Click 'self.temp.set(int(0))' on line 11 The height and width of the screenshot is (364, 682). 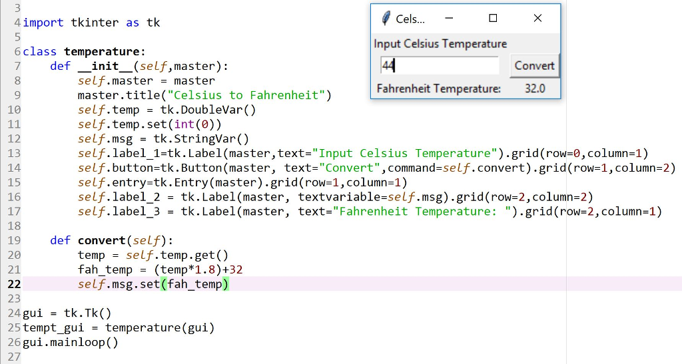pyautogui.click(x=150, y=124)
